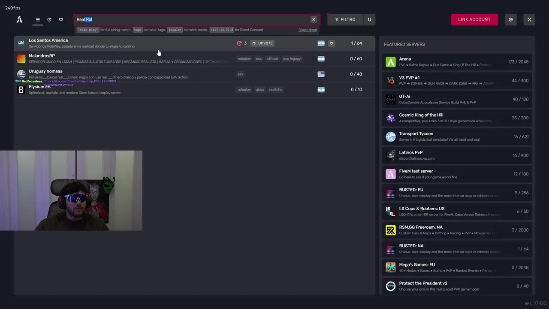Open BUSTED: NA featured server

click(x=457, y=248)
